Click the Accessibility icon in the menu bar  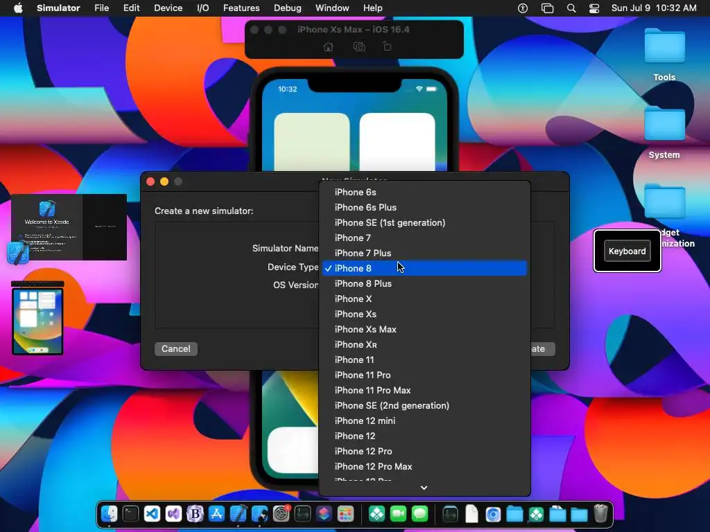(x=523, y=8)
